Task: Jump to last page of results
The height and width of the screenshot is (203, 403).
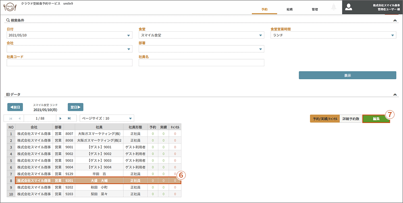Action: click(x=69, y=119)
